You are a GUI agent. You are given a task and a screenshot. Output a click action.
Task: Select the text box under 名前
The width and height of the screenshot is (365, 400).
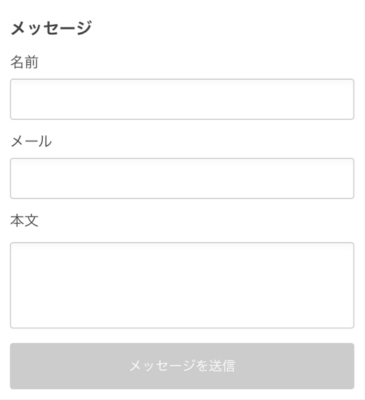[x=182, y=99]
